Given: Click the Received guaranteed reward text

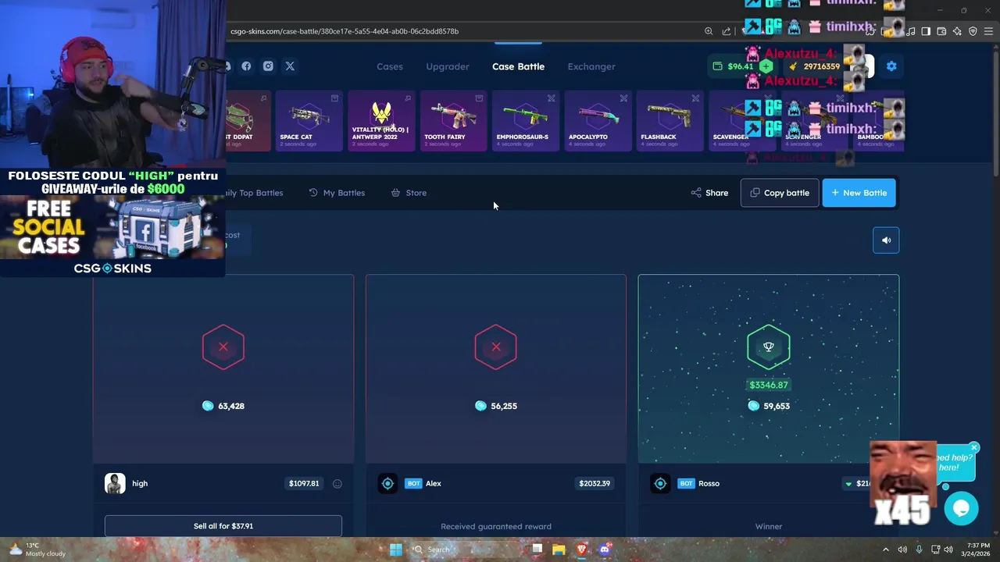Looking at the screenshot, I should (496, 526).
